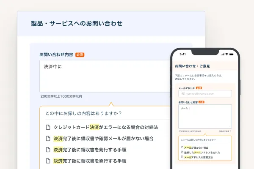The height and width of the screenshot is (169, 254).
Task: Tap the phone's battery status icon
Action: [231, 55]
